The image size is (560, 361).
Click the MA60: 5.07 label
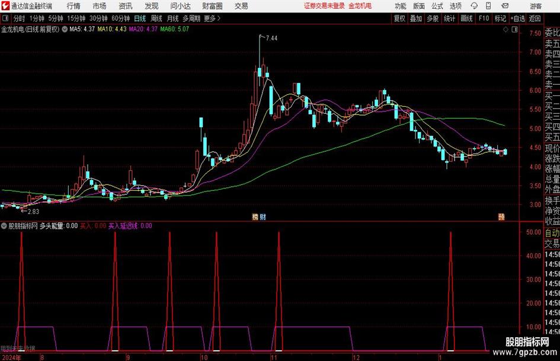tap(175, 29)
